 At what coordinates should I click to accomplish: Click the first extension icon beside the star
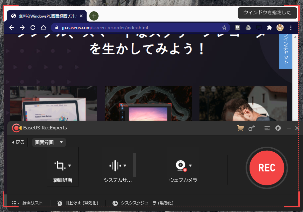coord(238,28)
